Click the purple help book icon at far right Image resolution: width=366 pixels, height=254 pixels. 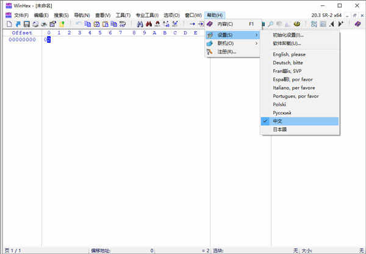click(357, 24)
